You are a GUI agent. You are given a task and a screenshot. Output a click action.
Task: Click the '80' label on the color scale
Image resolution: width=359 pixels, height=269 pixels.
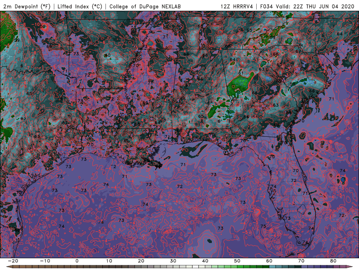[x=333, y=261]
